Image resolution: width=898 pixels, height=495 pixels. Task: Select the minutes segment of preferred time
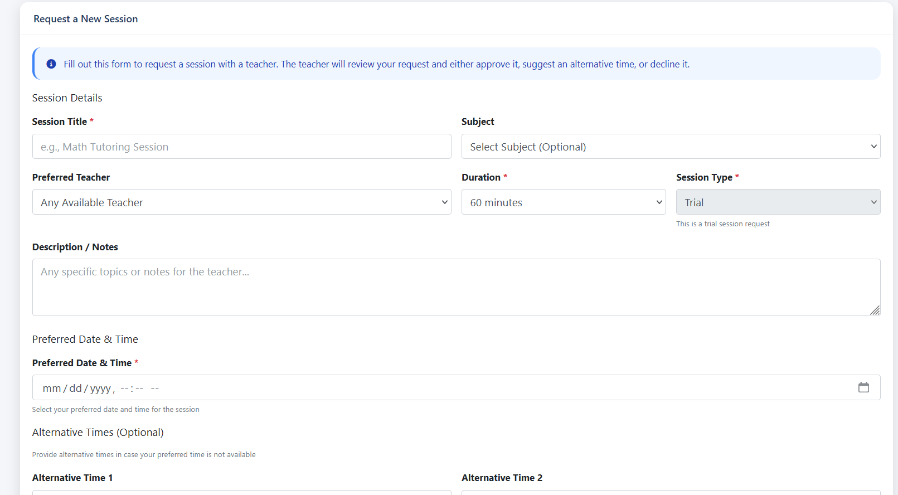139,389
